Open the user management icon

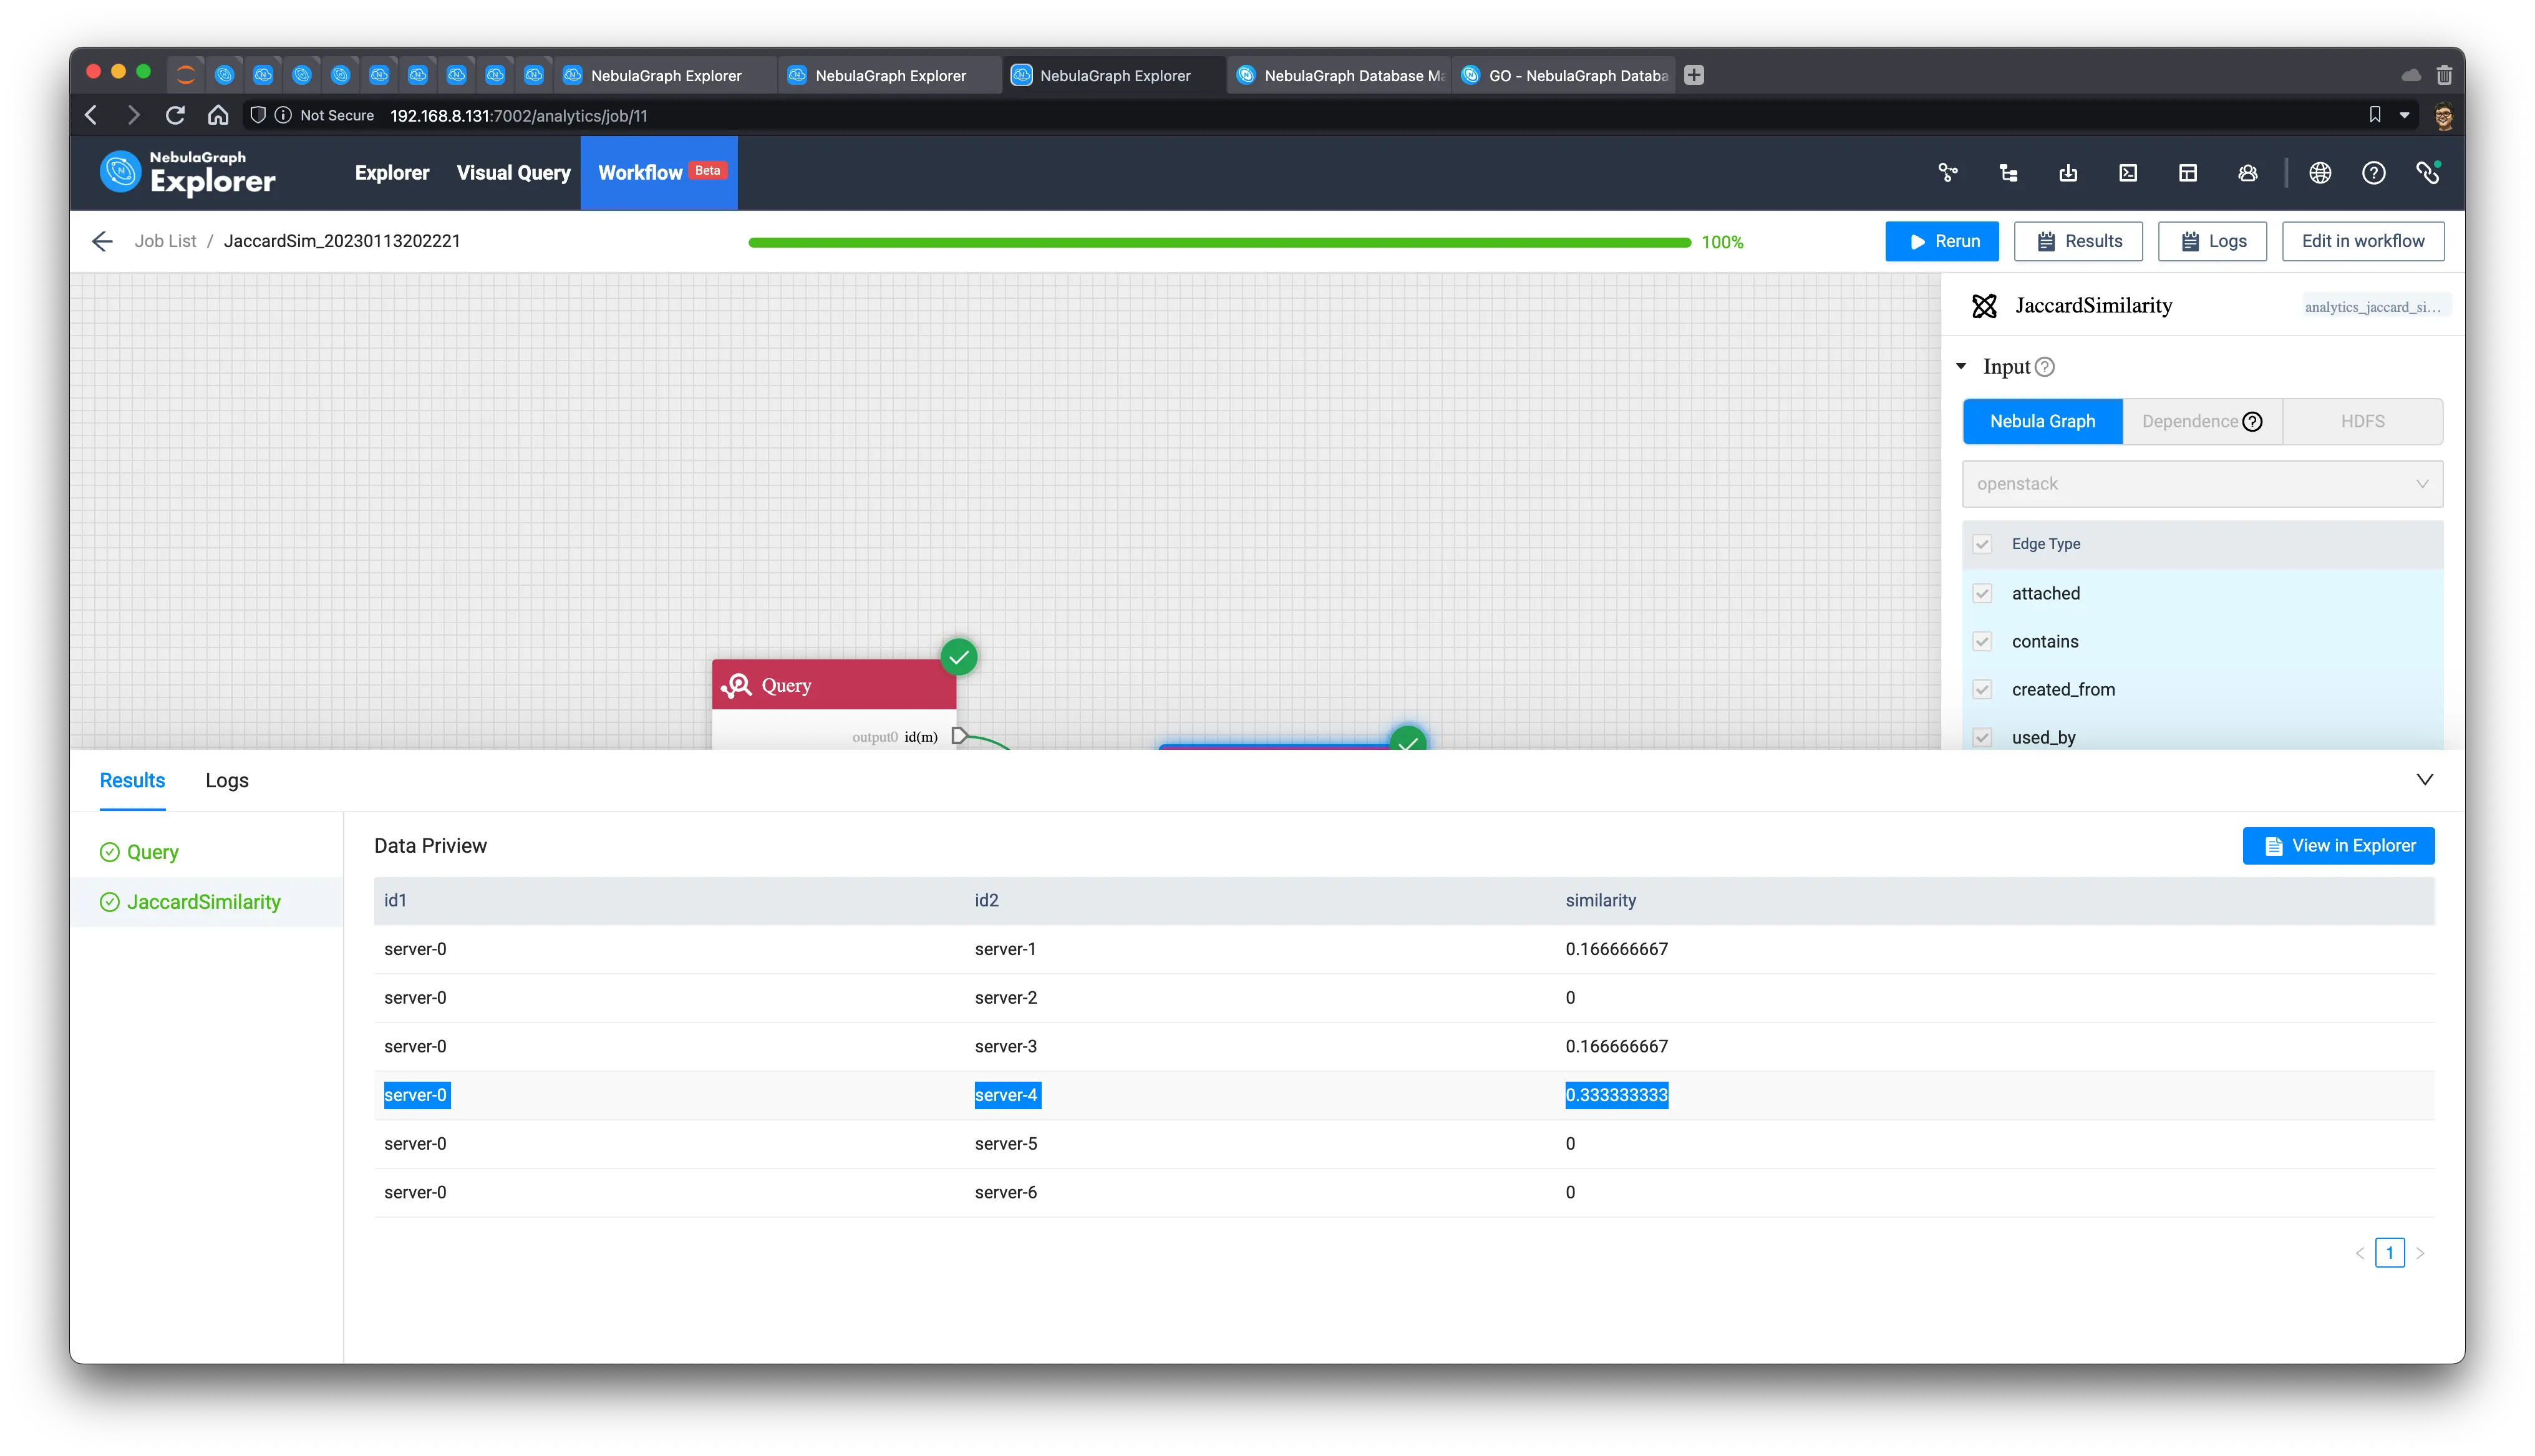click(x=2248, y=173)
